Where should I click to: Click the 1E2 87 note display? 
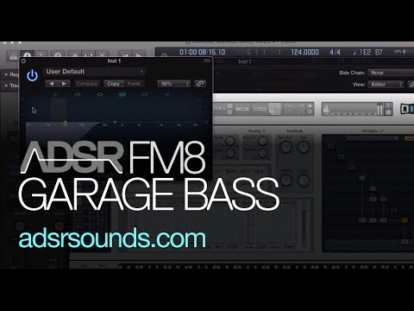click(x=368, y=52)
